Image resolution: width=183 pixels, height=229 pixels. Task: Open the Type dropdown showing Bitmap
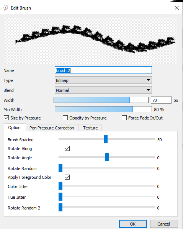(103, 80)
